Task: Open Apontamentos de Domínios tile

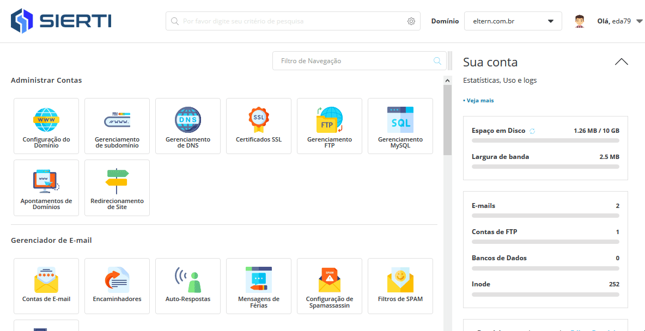Action: pos(46,187)
